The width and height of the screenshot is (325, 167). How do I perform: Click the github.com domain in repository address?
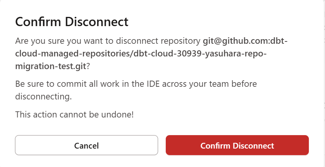coord(247,41)
